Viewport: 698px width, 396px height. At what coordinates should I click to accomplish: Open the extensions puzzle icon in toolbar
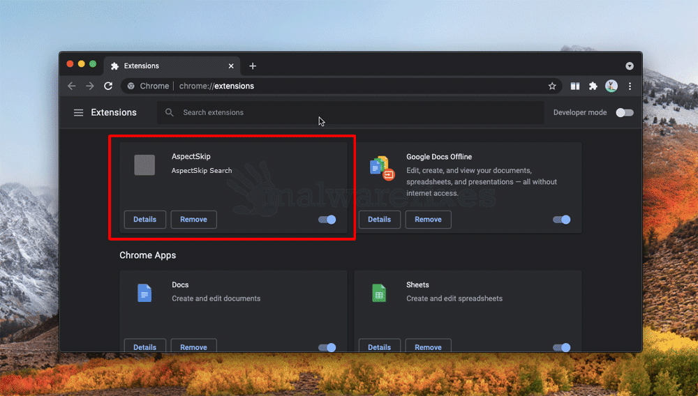593,86
